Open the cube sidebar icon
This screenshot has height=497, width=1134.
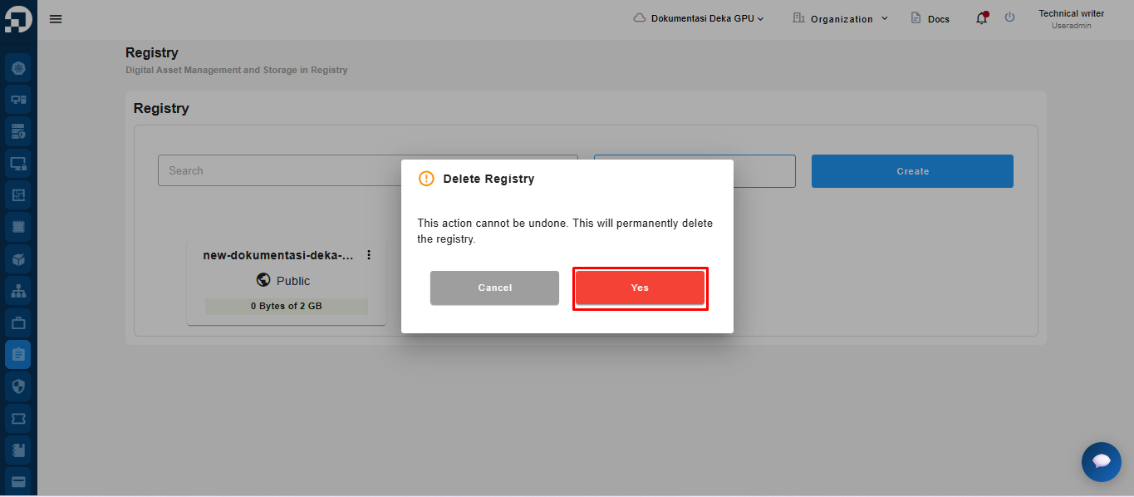(x=18, y=259)
